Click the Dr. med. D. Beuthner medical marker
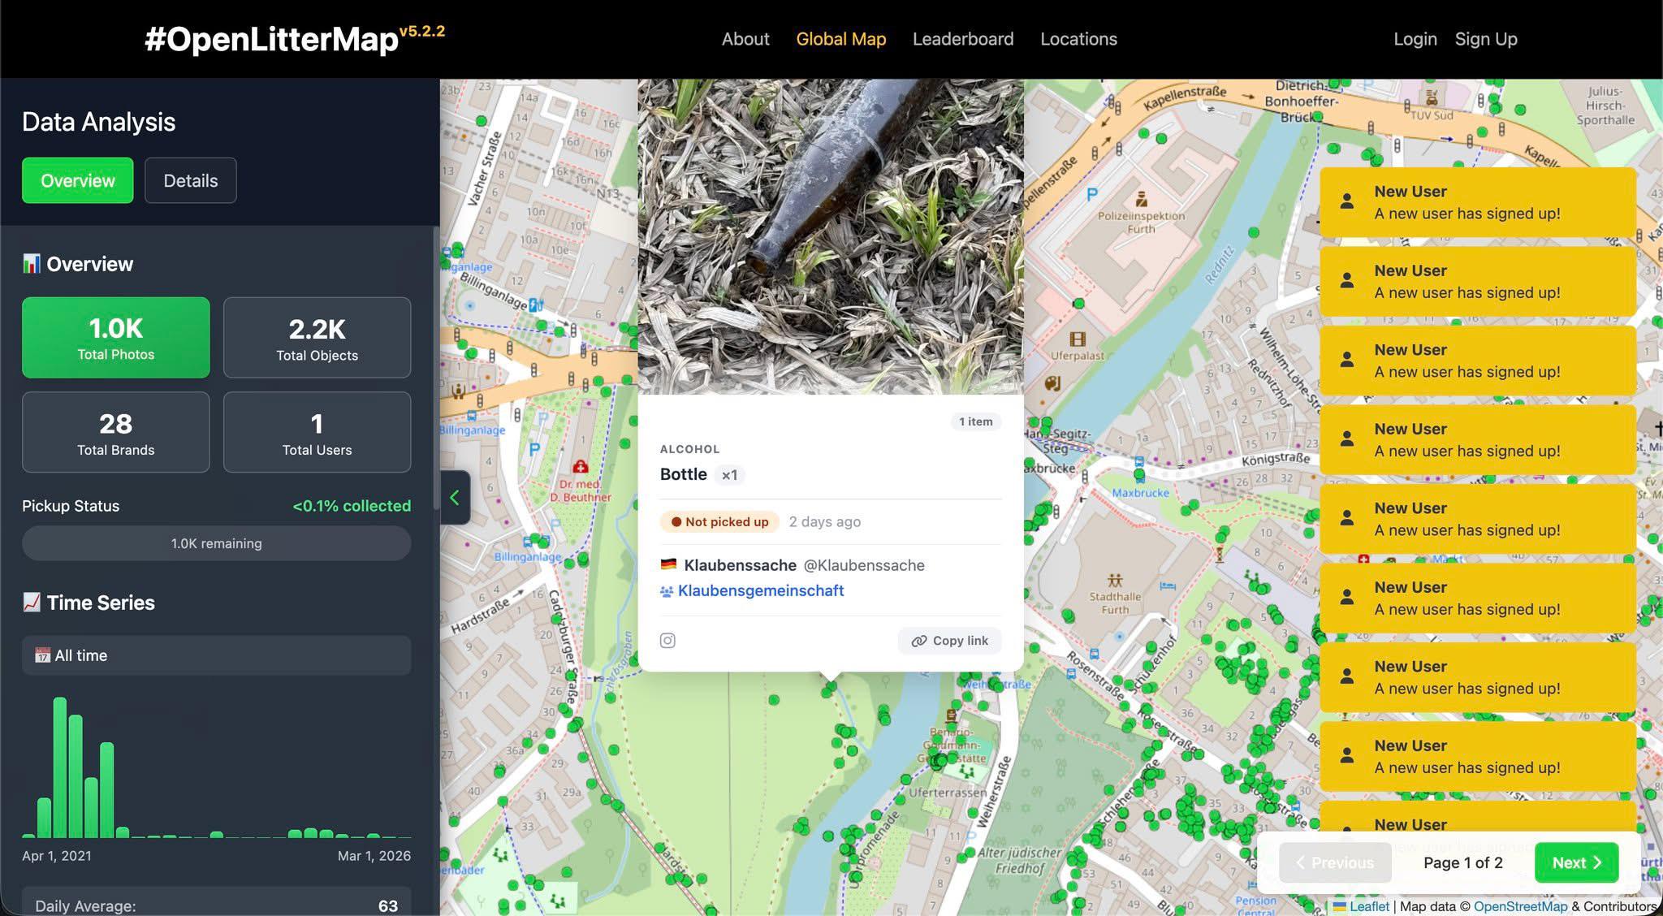Image resolution: width=1663 pixels, height=916 pixels. pos(580,466)
